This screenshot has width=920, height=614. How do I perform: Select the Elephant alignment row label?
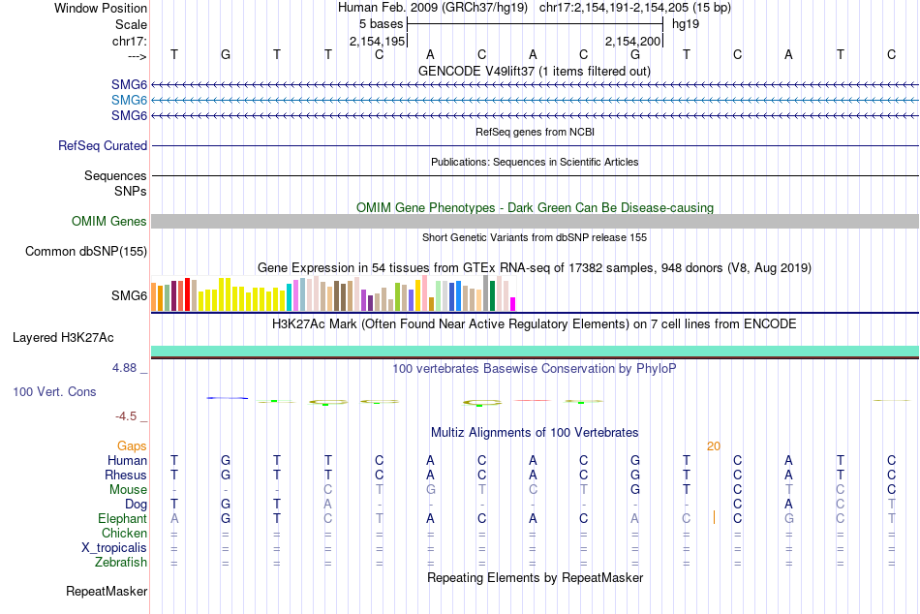pyautogui.click(x=122, y=519)
